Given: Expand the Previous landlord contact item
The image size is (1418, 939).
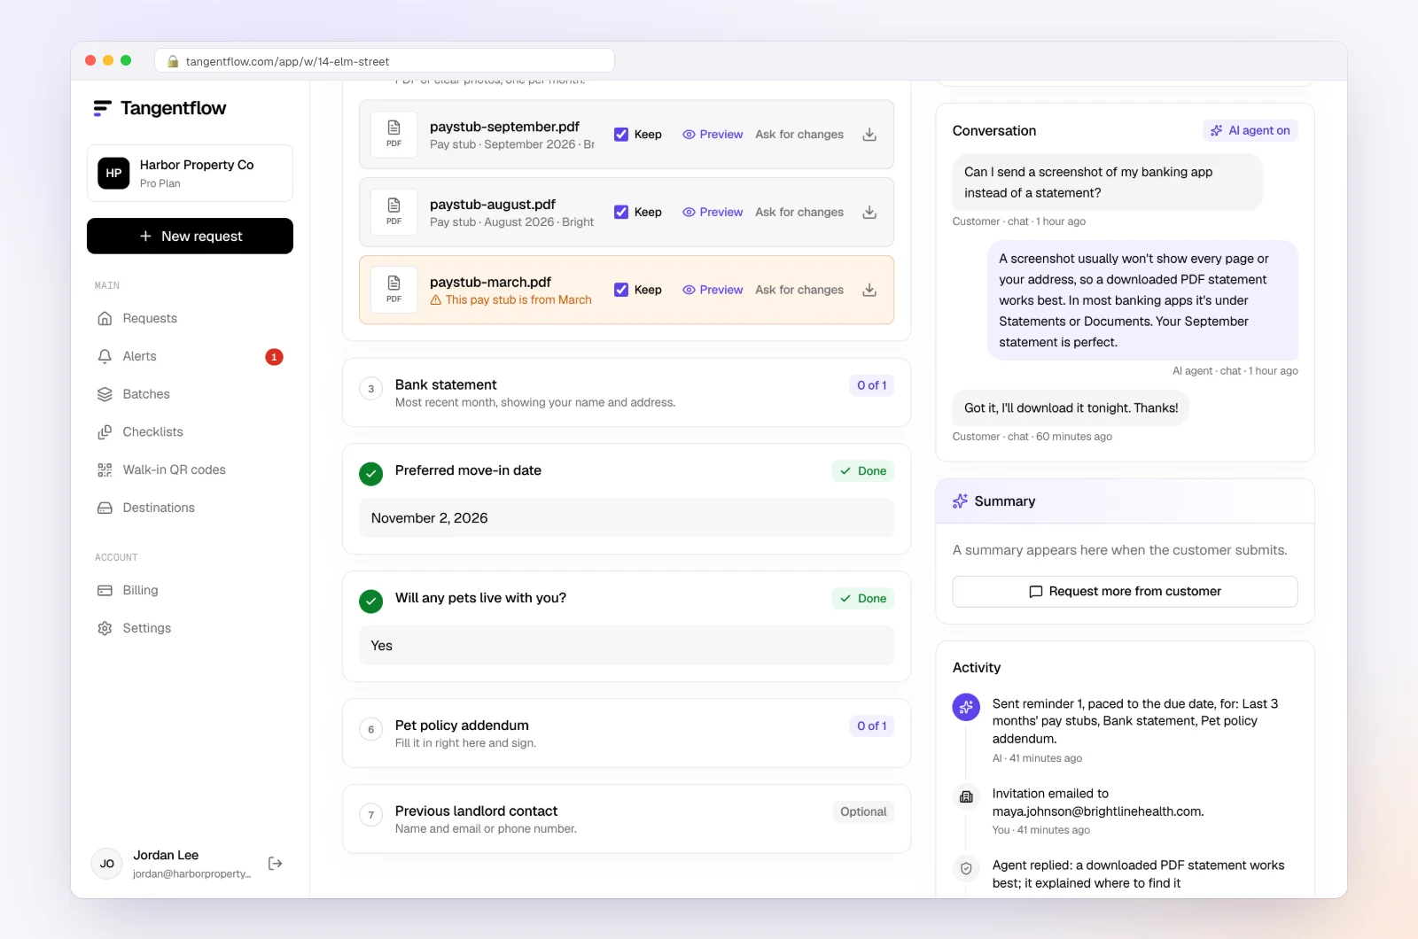Looking at the screenshot, I should coord(627,819).
